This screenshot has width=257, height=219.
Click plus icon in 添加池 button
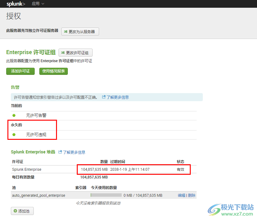tap(15, 211)
